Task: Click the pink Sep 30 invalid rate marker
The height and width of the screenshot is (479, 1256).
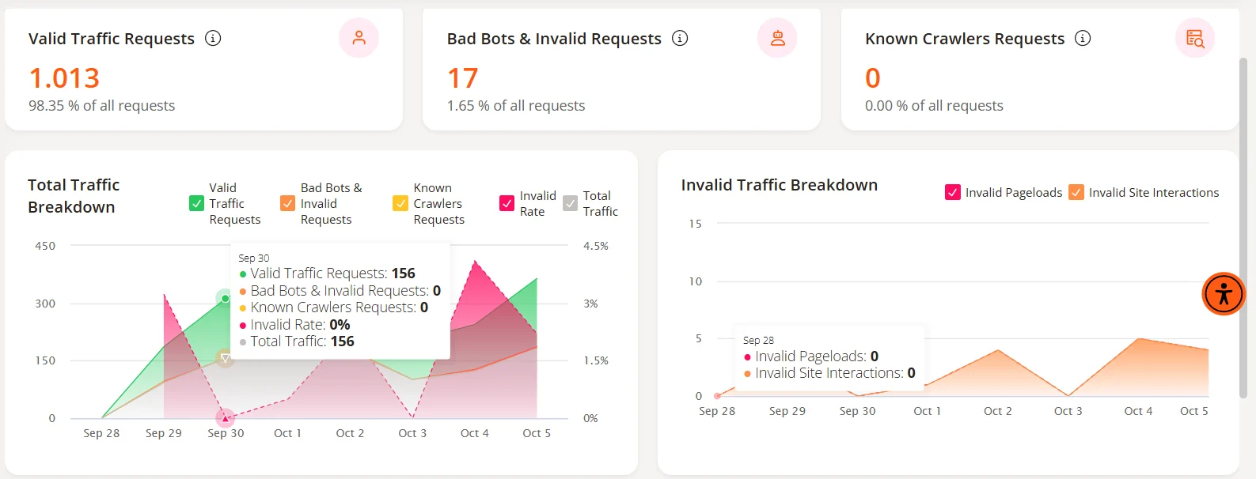Action: click(226, 417)
